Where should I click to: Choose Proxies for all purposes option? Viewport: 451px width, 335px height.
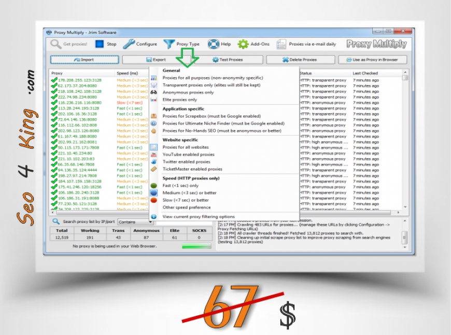click(x=213, y=78)
